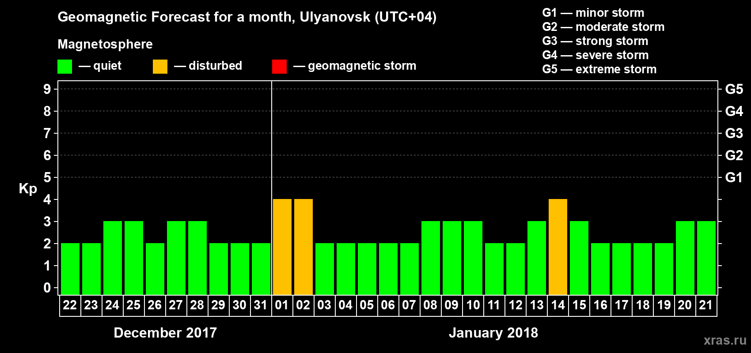Click the green bar for December 24
Image resolution: width=751 pixels, height=353 pixels.
pyautogui.click(x=113, y=258)
